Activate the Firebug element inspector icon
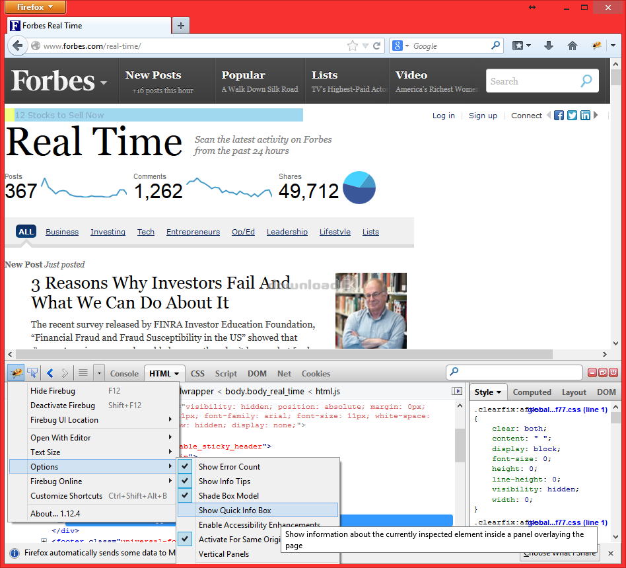This screenshot has height=568, width=626. (33, 373)
